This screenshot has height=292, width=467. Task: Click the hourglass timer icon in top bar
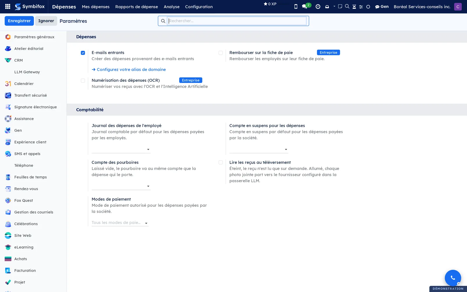pyautogui.click(x=354, y=6)
